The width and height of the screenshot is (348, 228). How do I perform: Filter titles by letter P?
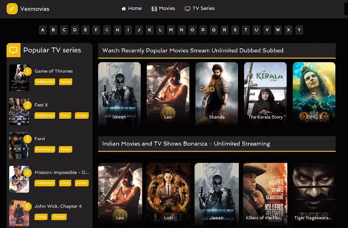[203, 30]
